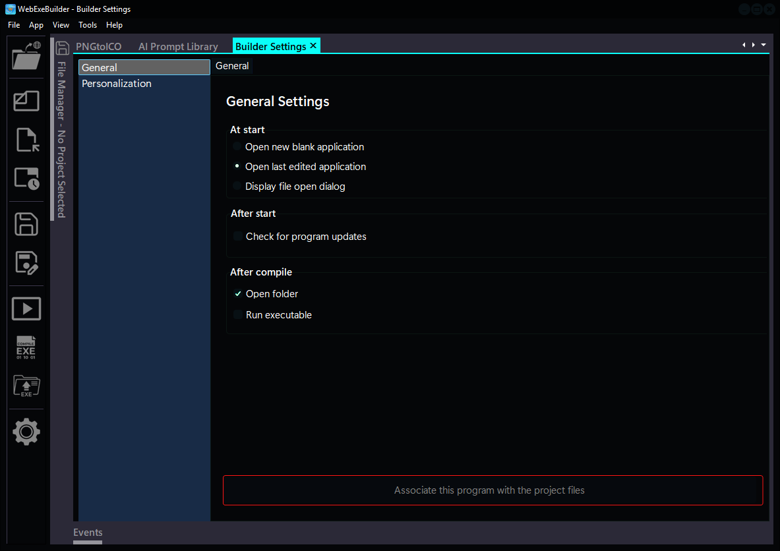Image resolution: width=780 pixels, height=551 pixels.
Task: Open the Tools menu
Action: tap(88, 24)
